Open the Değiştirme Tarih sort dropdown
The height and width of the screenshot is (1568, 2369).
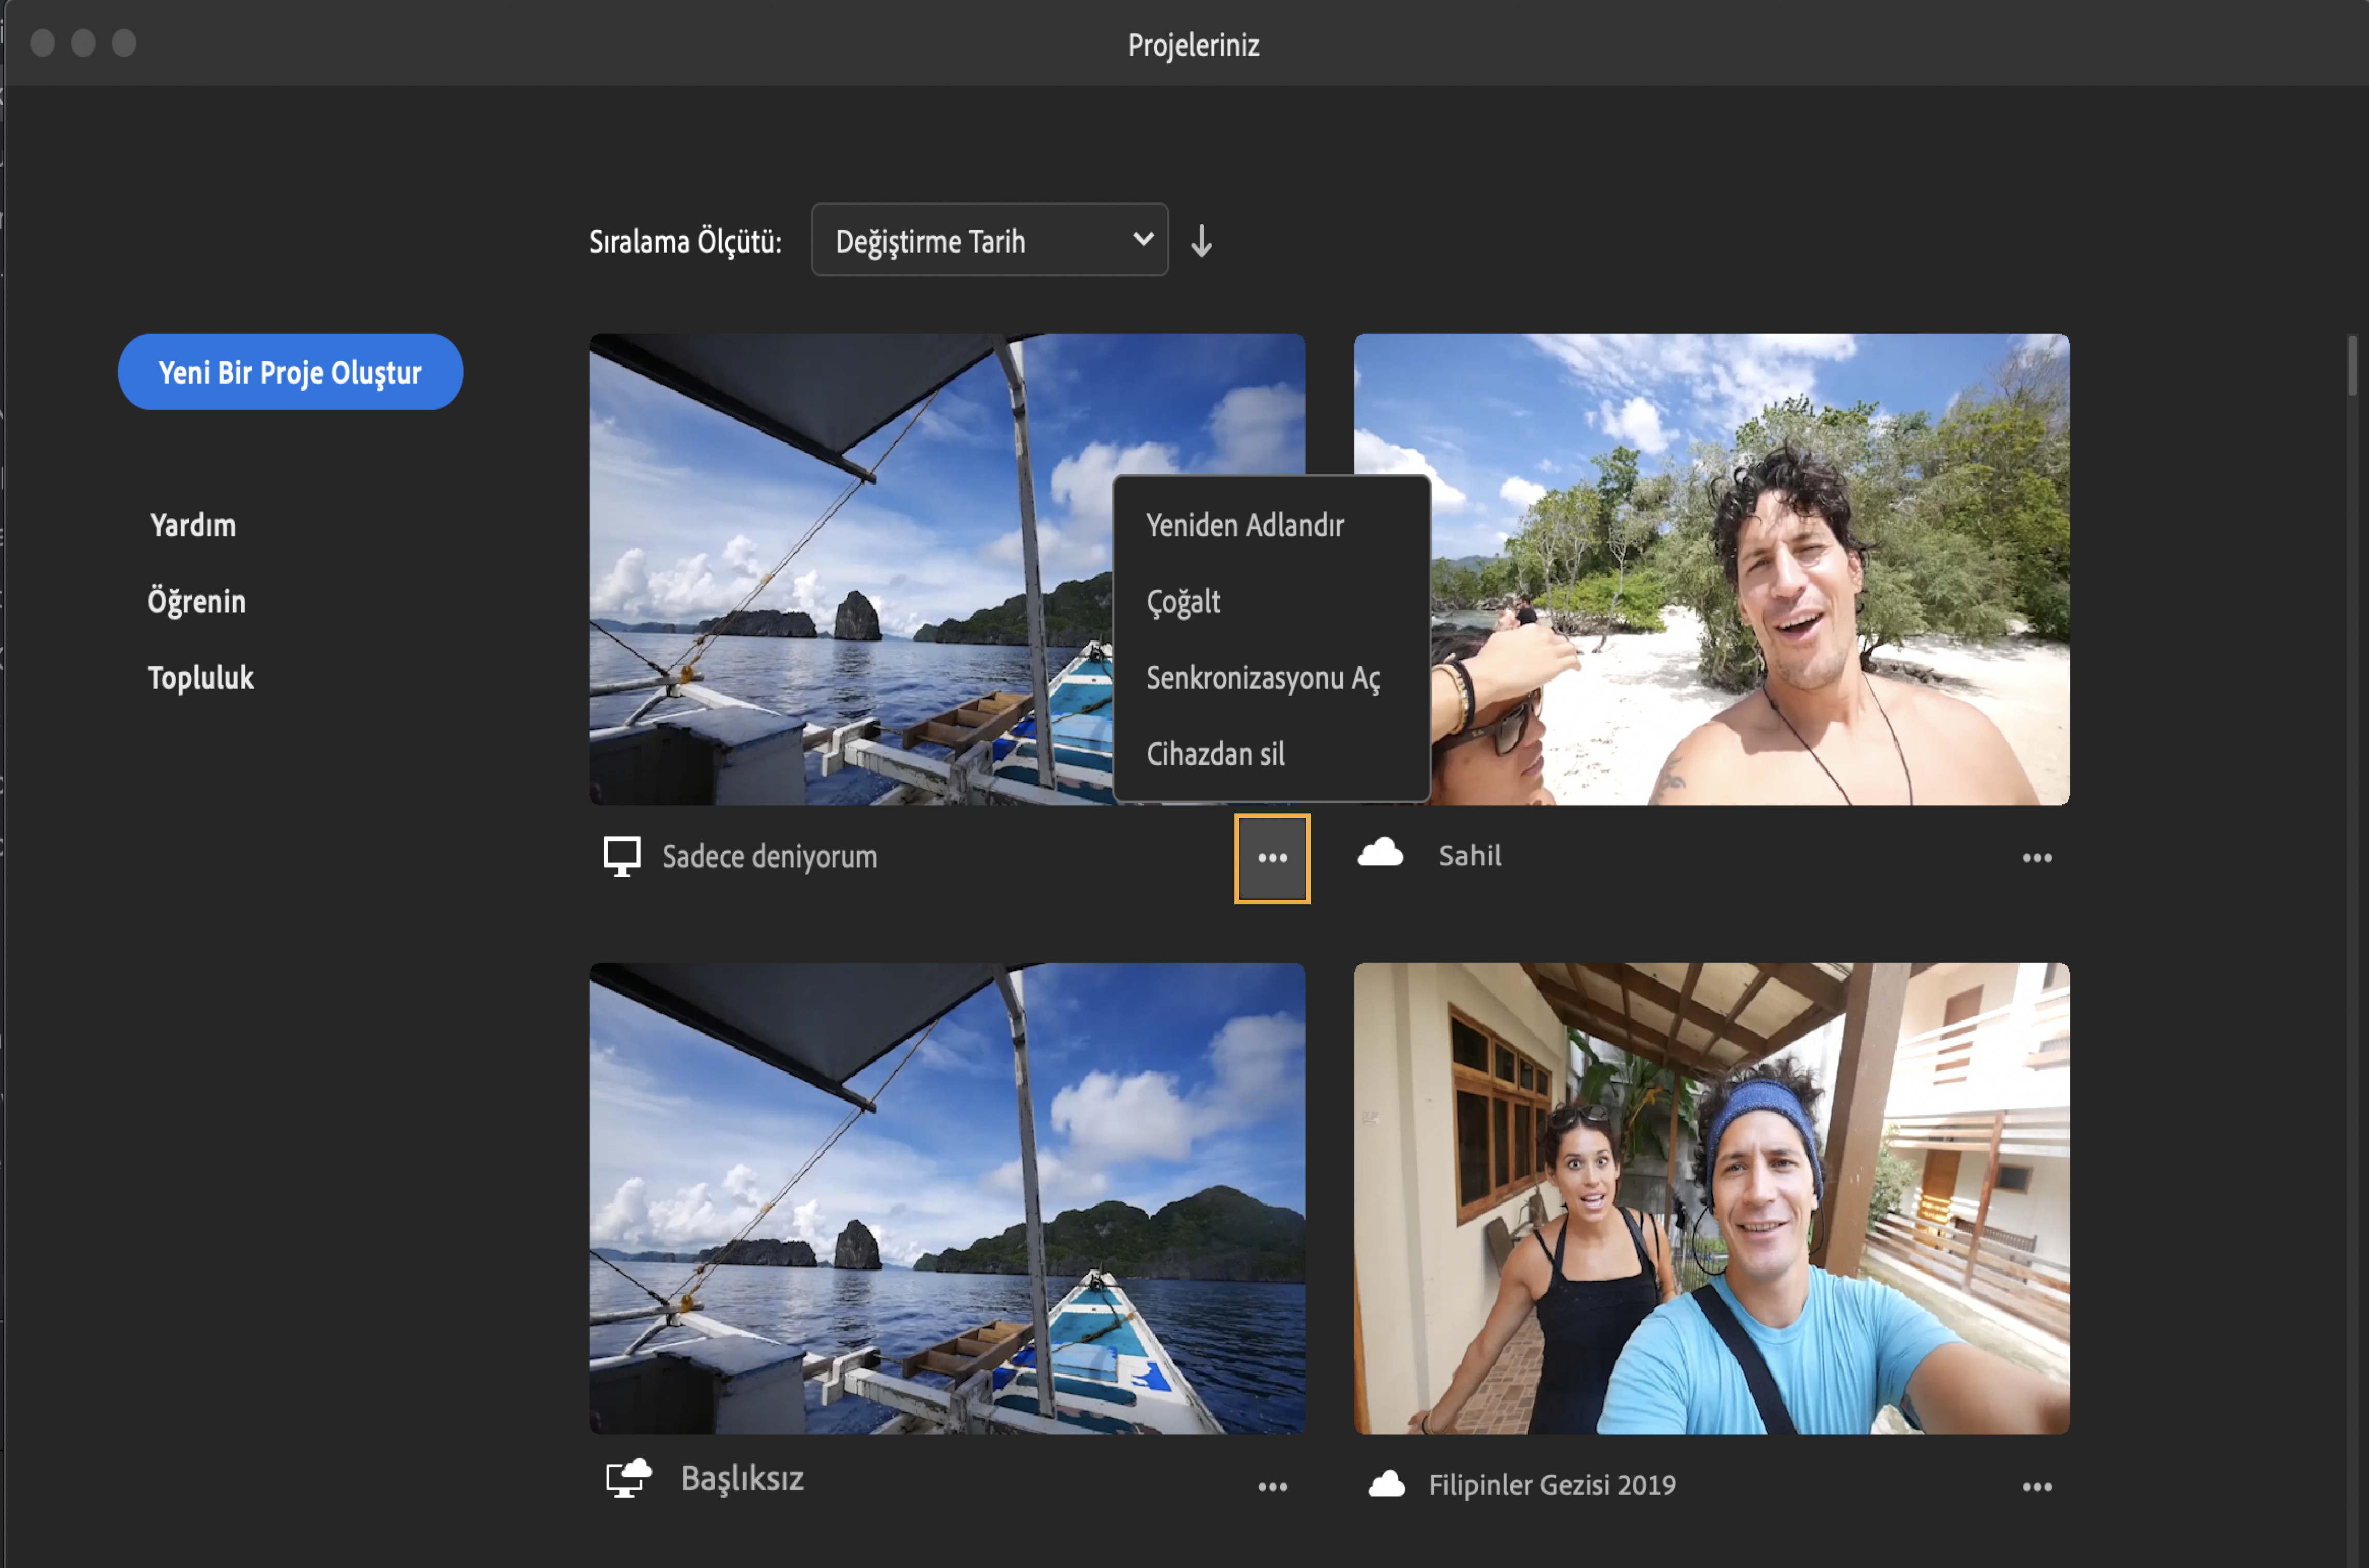click(989, 241)
